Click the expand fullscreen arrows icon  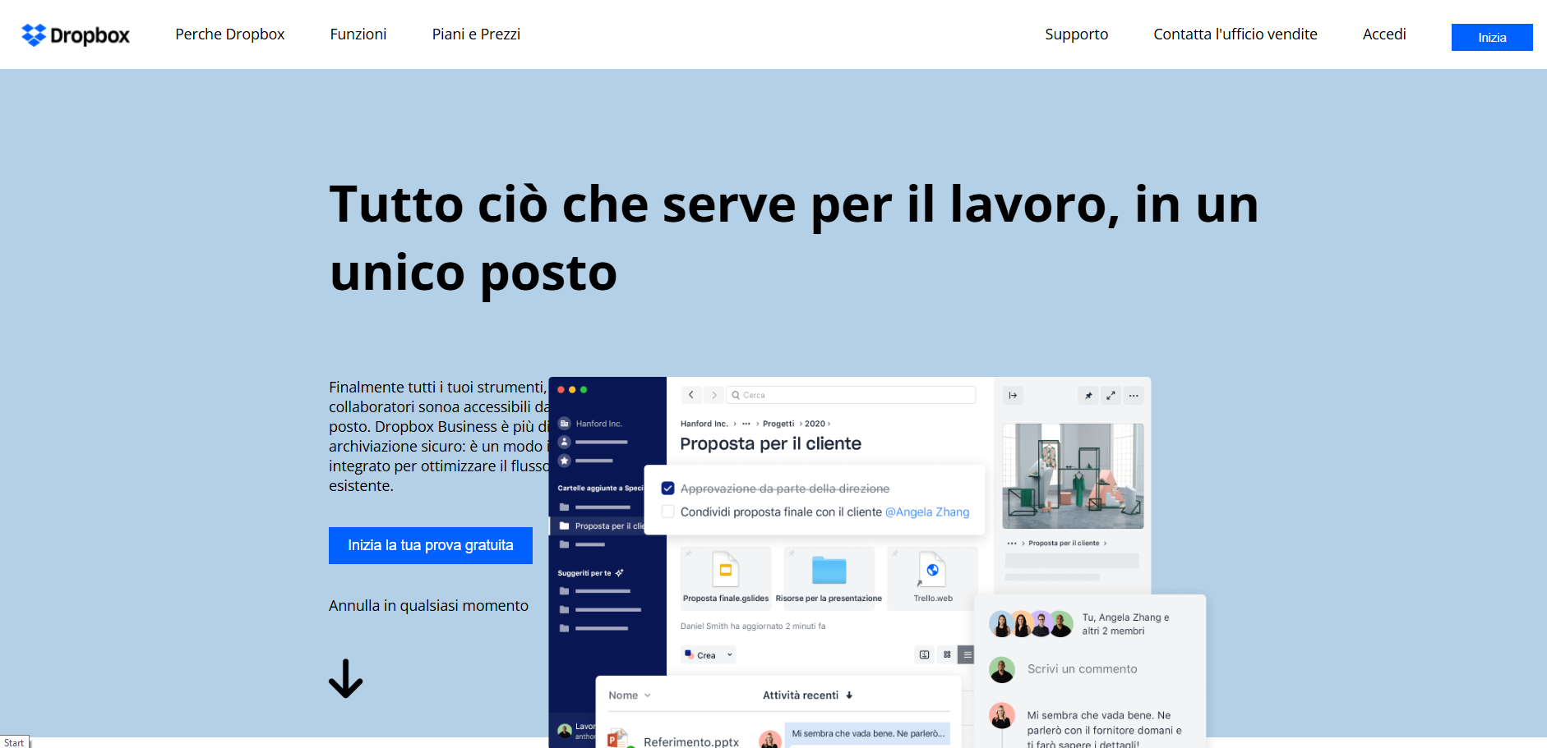click(1111, 396)
